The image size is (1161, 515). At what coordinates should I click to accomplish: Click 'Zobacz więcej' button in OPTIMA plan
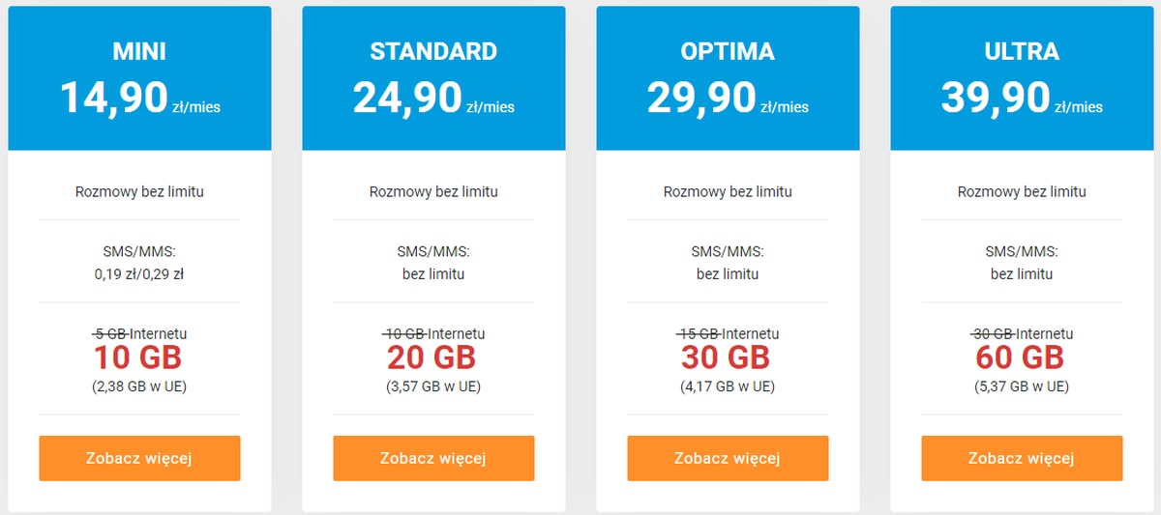728,458
